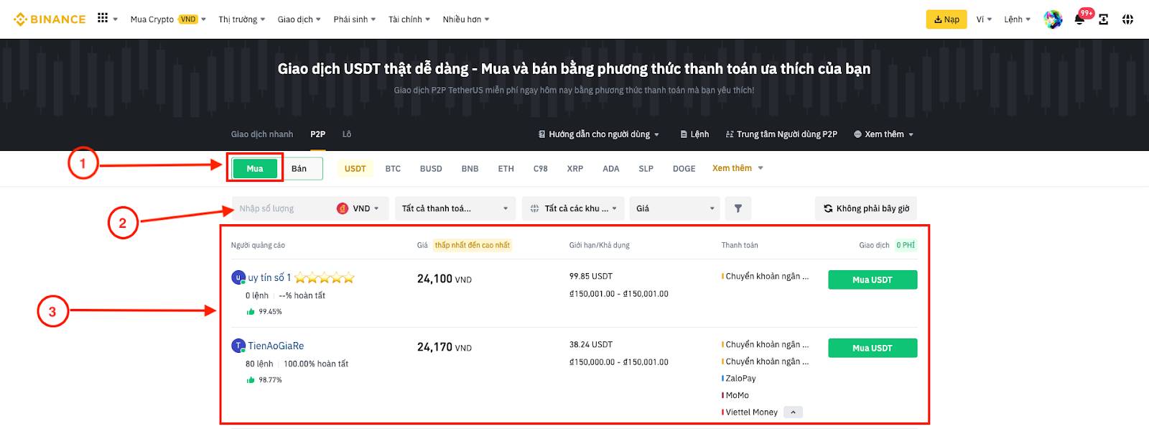Click the uy tín số 1 advertiser avatar
The height and width of the screenshot is (429, 1149).
click(238, 277)
